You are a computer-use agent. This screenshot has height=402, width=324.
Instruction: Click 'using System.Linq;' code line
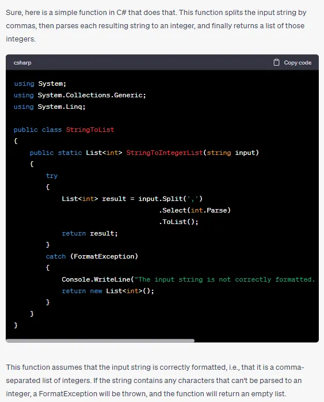click(x=49, y=107)
